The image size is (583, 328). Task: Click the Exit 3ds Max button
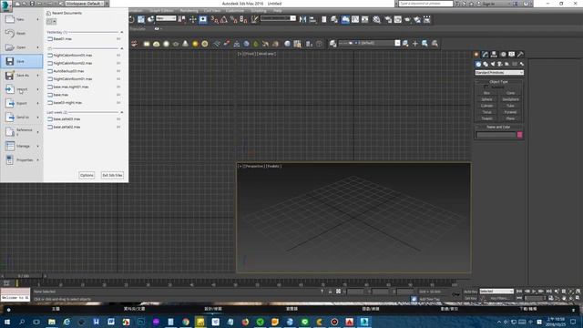point(112,175)
